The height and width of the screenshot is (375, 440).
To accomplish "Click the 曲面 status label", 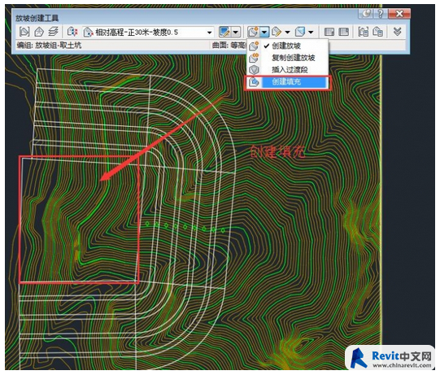I will pyautogui.click(x=220, y=46).
